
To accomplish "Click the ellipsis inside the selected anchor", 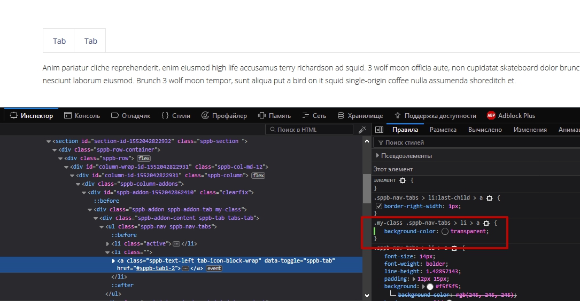I will pos(185,268).
